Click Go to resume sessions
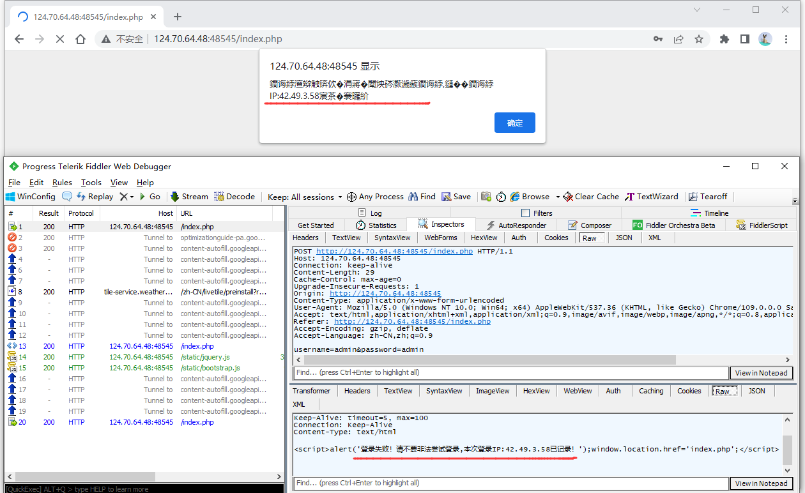Image resolution: width=805 pixels, height=493 pixels. click(x=149, y=197)
